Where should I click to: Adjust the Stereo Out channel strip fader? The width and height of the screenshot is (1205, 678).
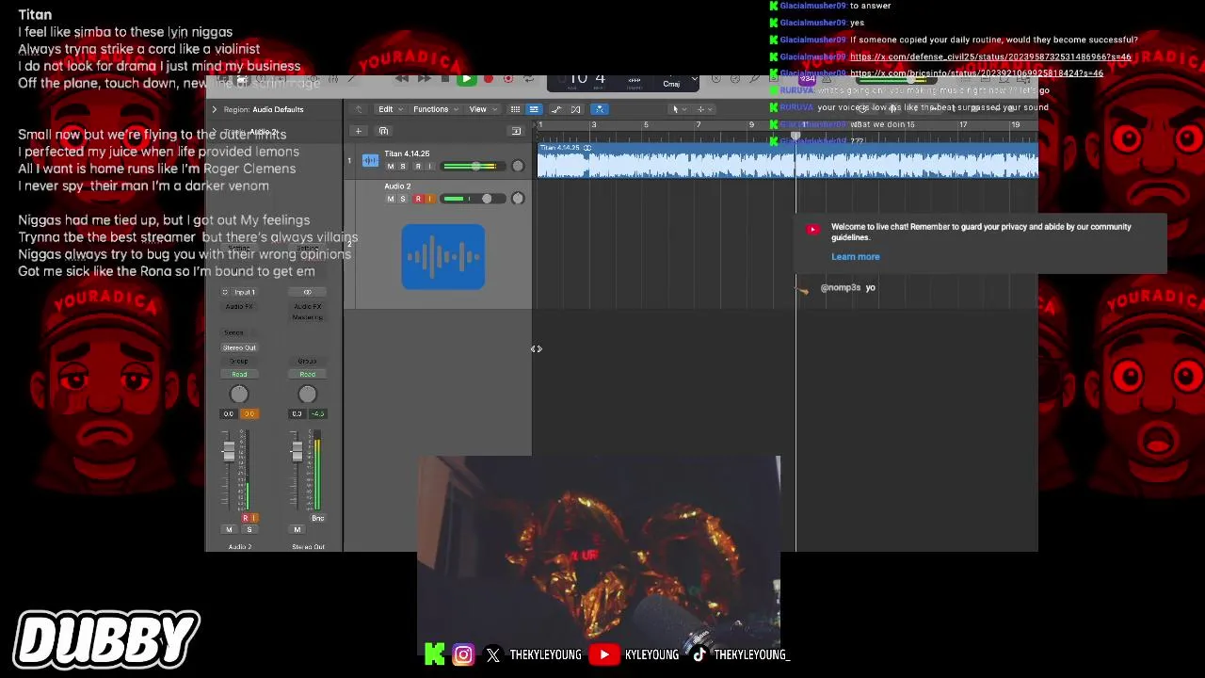tap(297, 452)
